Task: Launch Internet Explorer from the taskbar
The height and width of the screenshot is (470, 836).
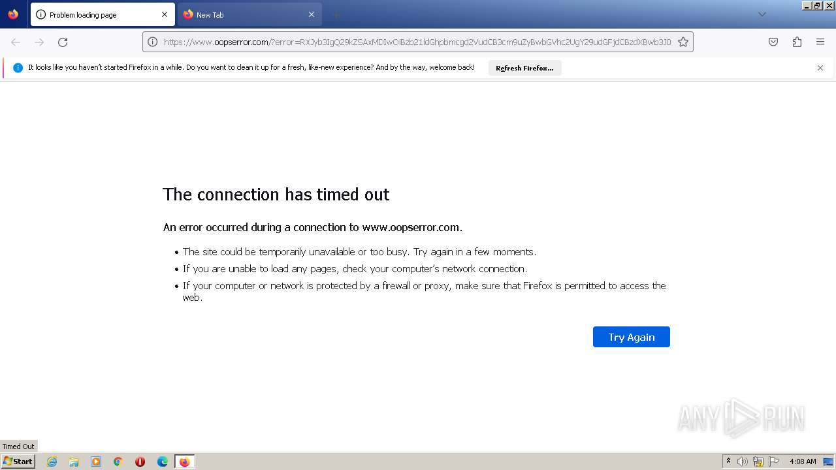Action: [52, 462]
